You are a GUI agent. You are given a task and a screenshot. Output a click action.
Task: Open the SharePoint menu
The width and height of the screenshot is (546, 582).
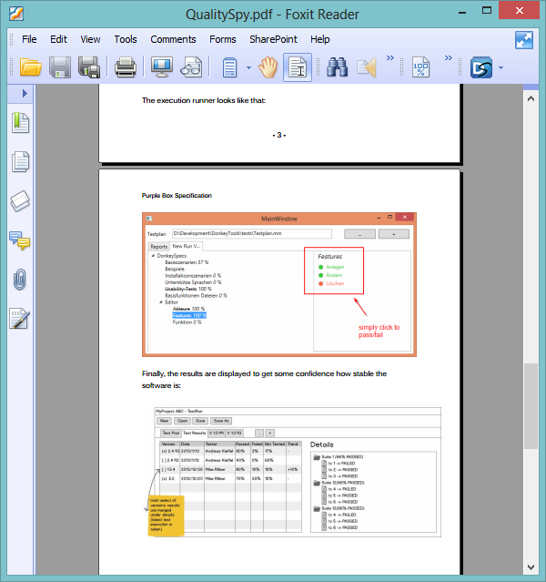click(x=273, y=39)
